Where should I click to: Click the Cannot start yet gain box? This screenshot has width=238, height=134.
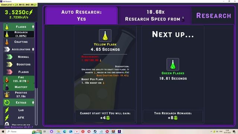(105, 116)
